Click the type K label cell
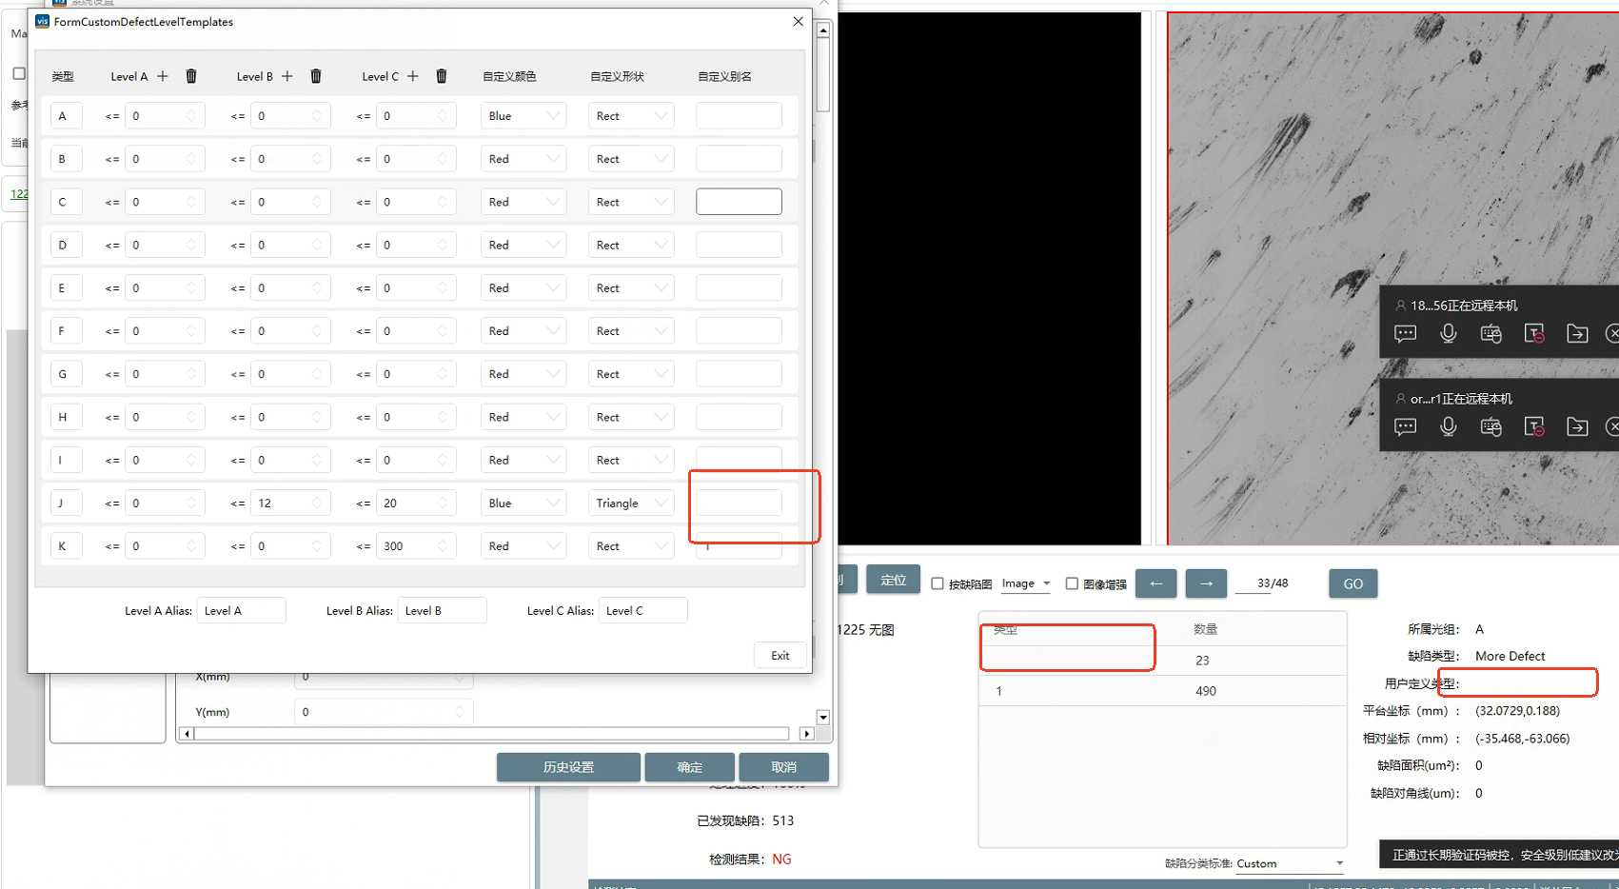1619x889 pixels. click(67, 546)
